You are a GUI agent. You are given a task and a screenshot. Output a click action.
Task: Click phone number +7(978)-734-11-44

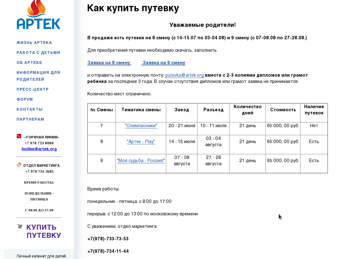tap(108, 251)
